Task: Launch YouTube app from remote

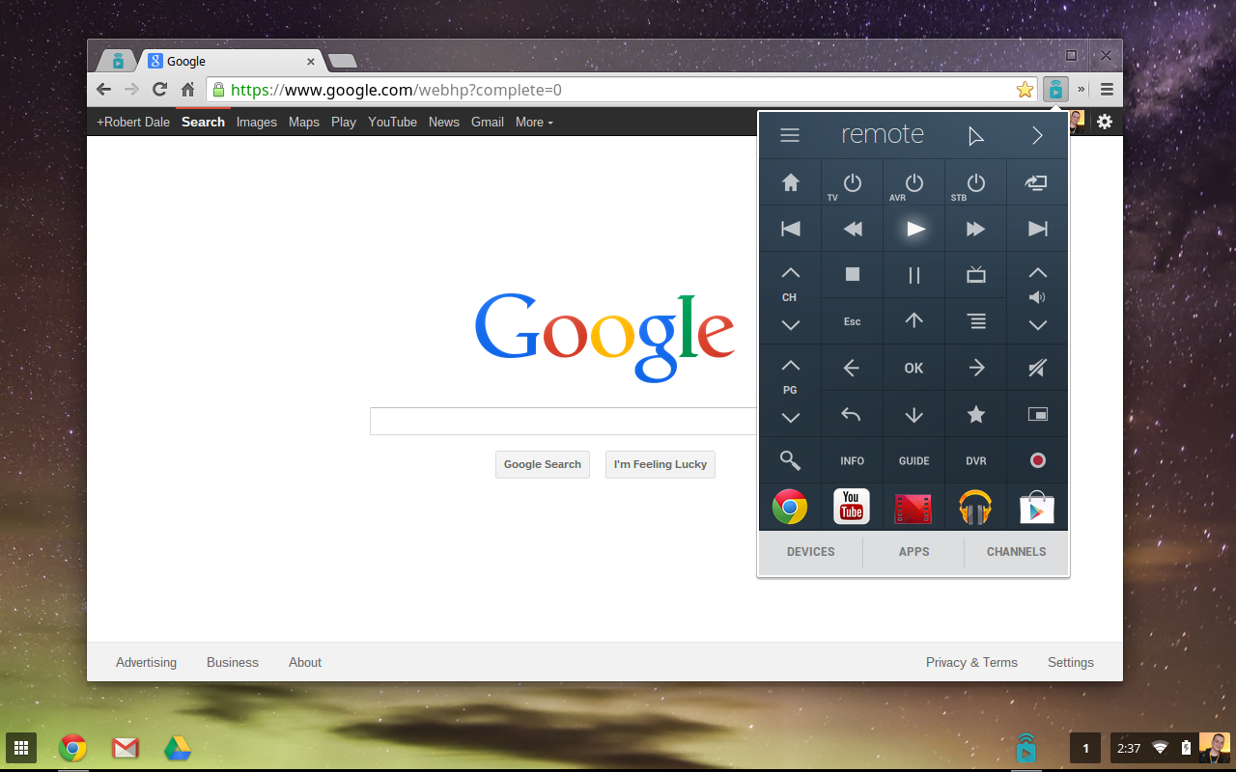Action: (852, 507)
